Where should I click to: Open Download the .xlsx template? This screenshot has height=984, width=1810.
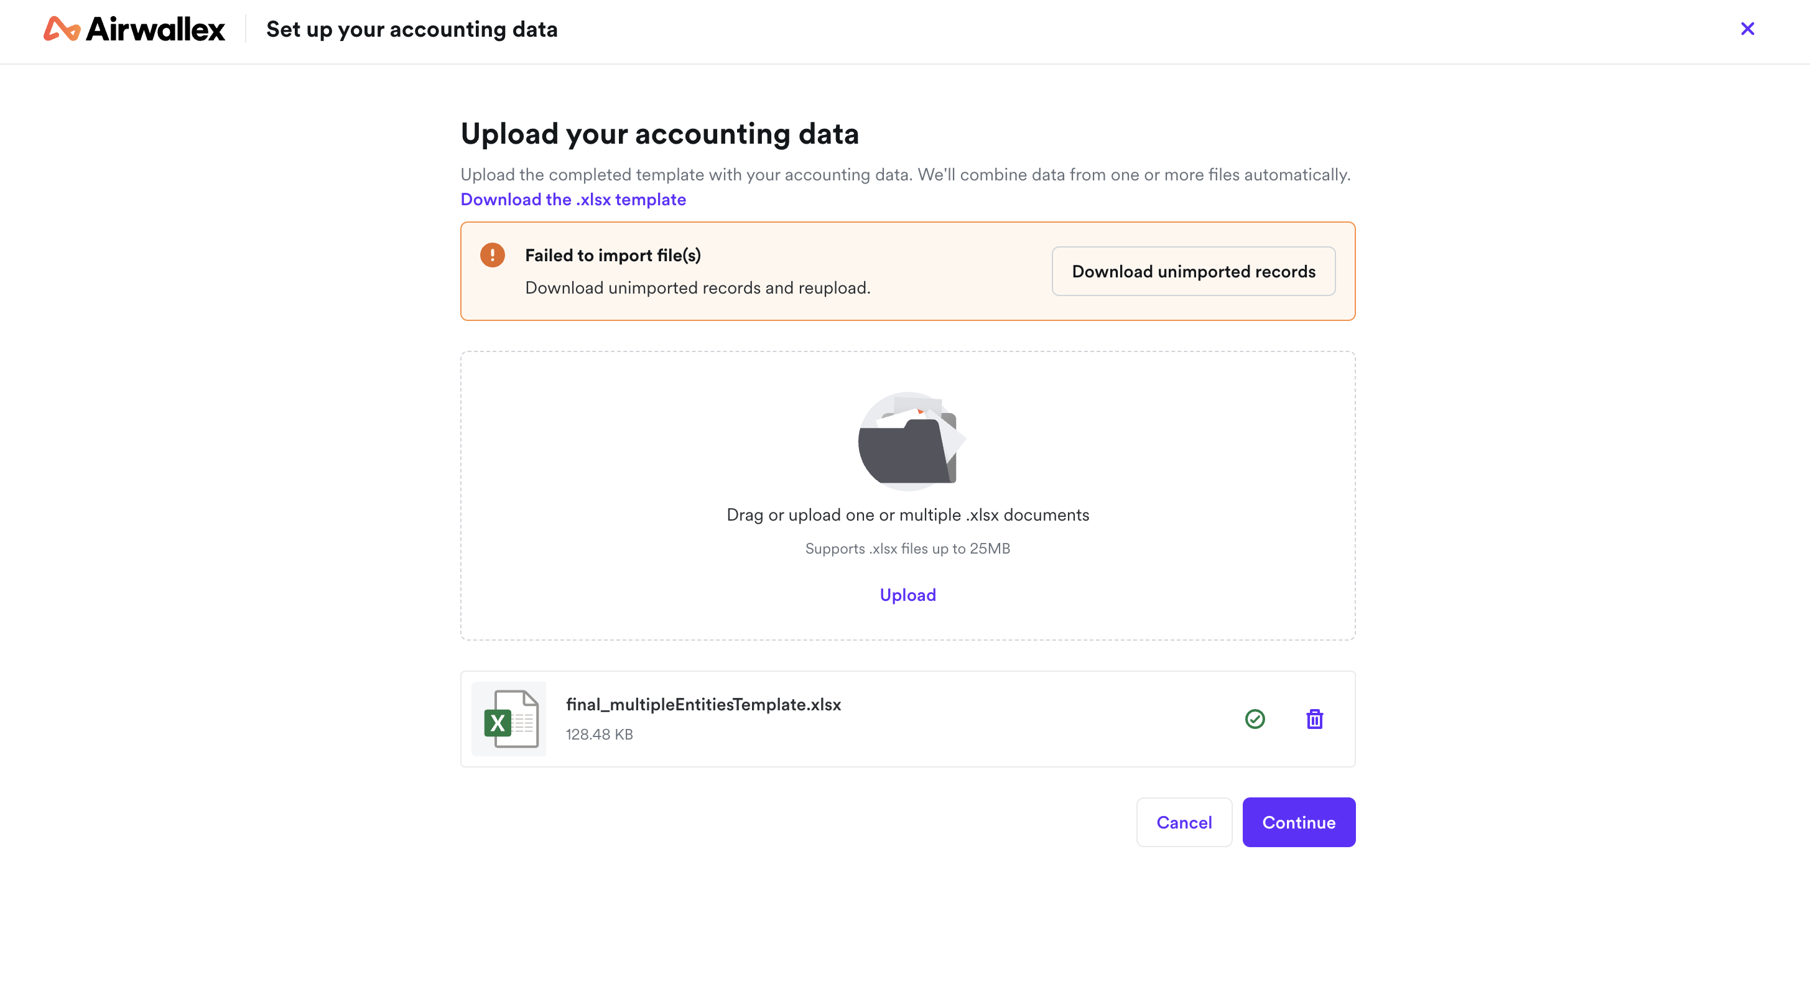coord(573,200)
